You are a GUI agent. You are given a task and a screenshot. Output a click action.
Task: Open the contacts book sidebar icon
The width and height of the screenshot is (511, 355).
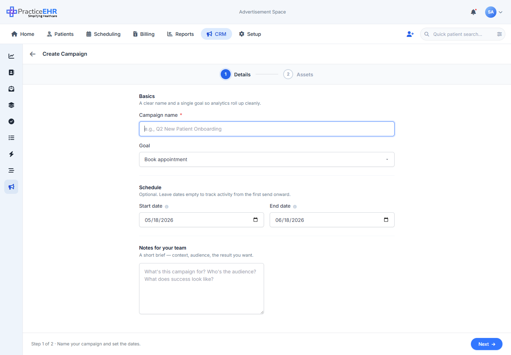click(11, 72)
